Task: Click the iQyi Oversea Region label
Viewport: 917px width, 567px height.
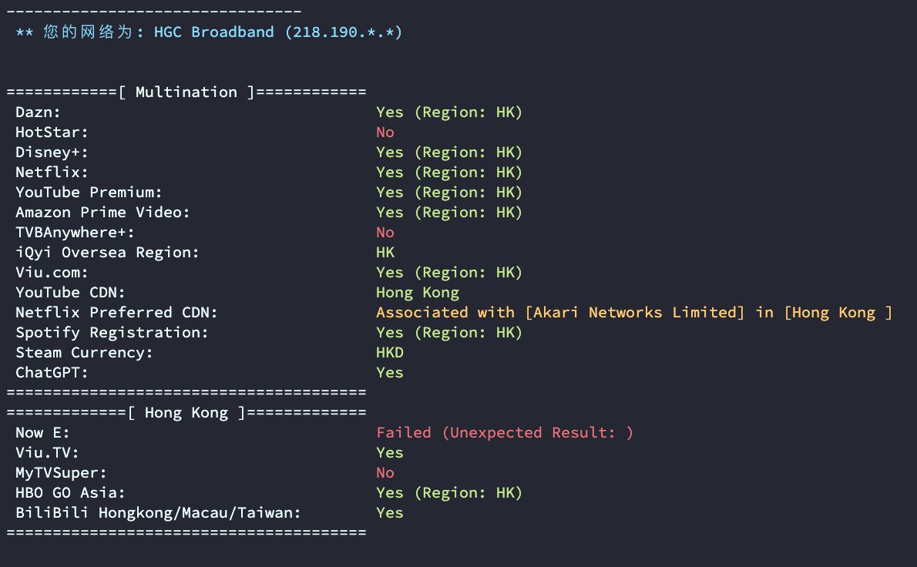Action: coord(107,252)
